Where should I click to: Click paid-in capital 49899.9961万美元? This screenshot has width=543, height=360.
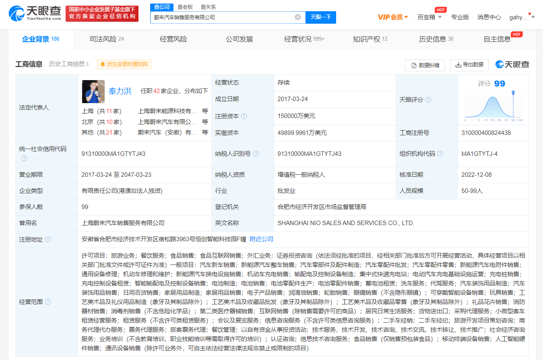click(x=302, y=132)
